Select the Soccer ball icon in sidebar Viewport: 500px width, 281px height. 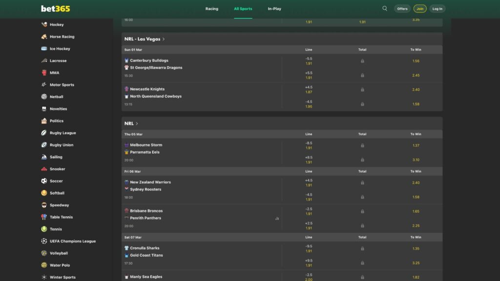[x=44, y=181]
